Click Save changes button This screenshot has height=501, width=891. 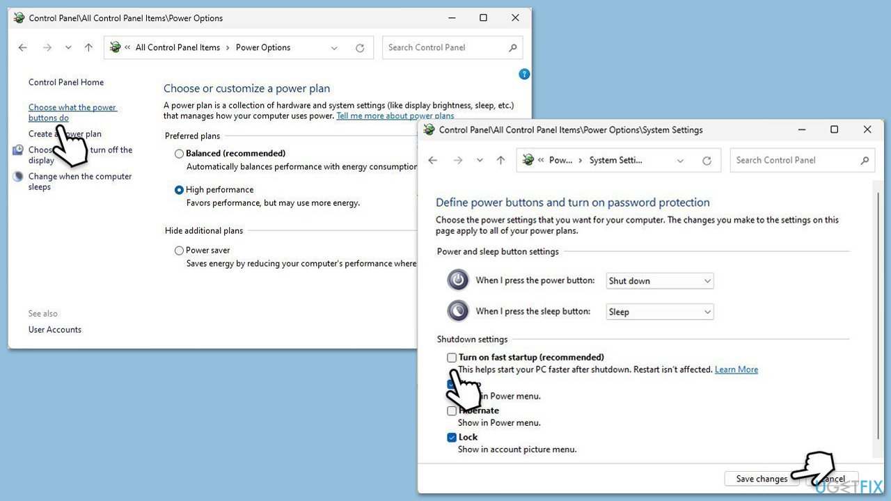pyautogui.click(x=762, y=479)
